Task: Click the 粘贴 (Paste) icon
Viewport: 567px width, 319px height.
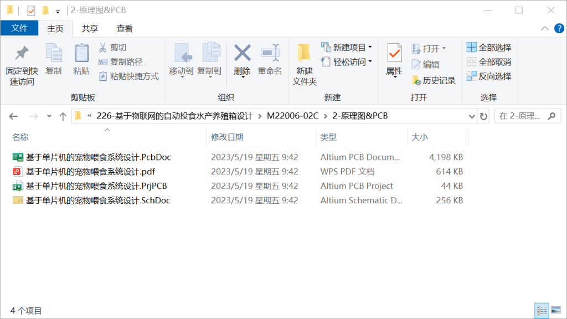Action: [x=81, y=61]
